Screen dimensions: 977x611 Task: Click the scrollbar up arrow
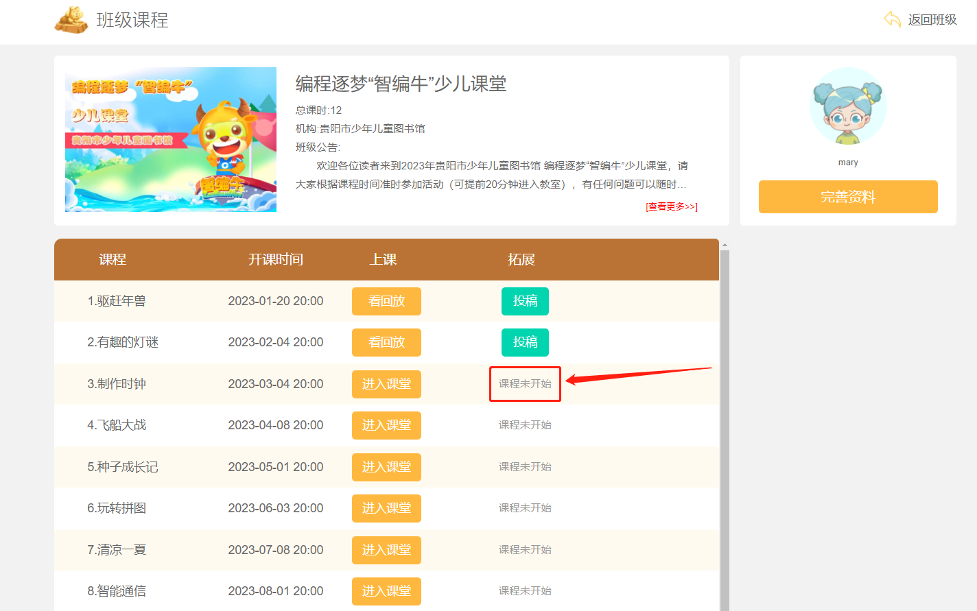[725, 245]
